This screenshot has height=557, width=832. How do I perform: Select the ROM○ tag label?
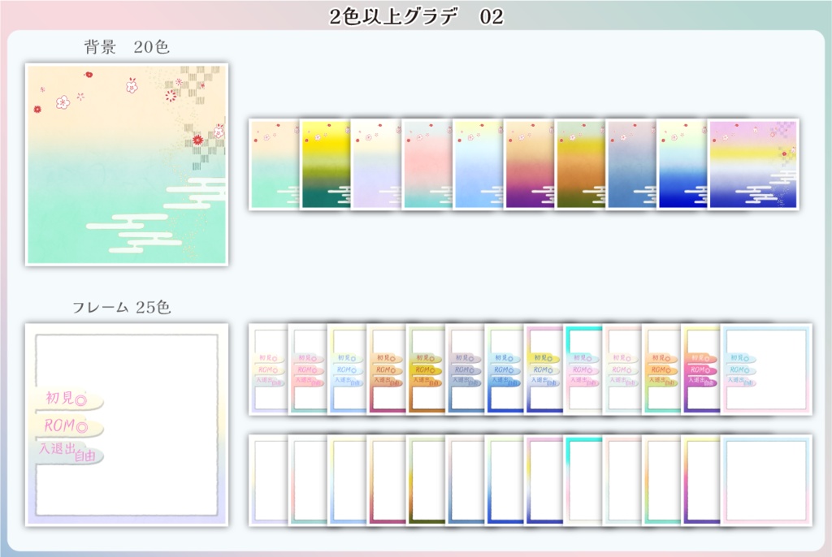65,425
